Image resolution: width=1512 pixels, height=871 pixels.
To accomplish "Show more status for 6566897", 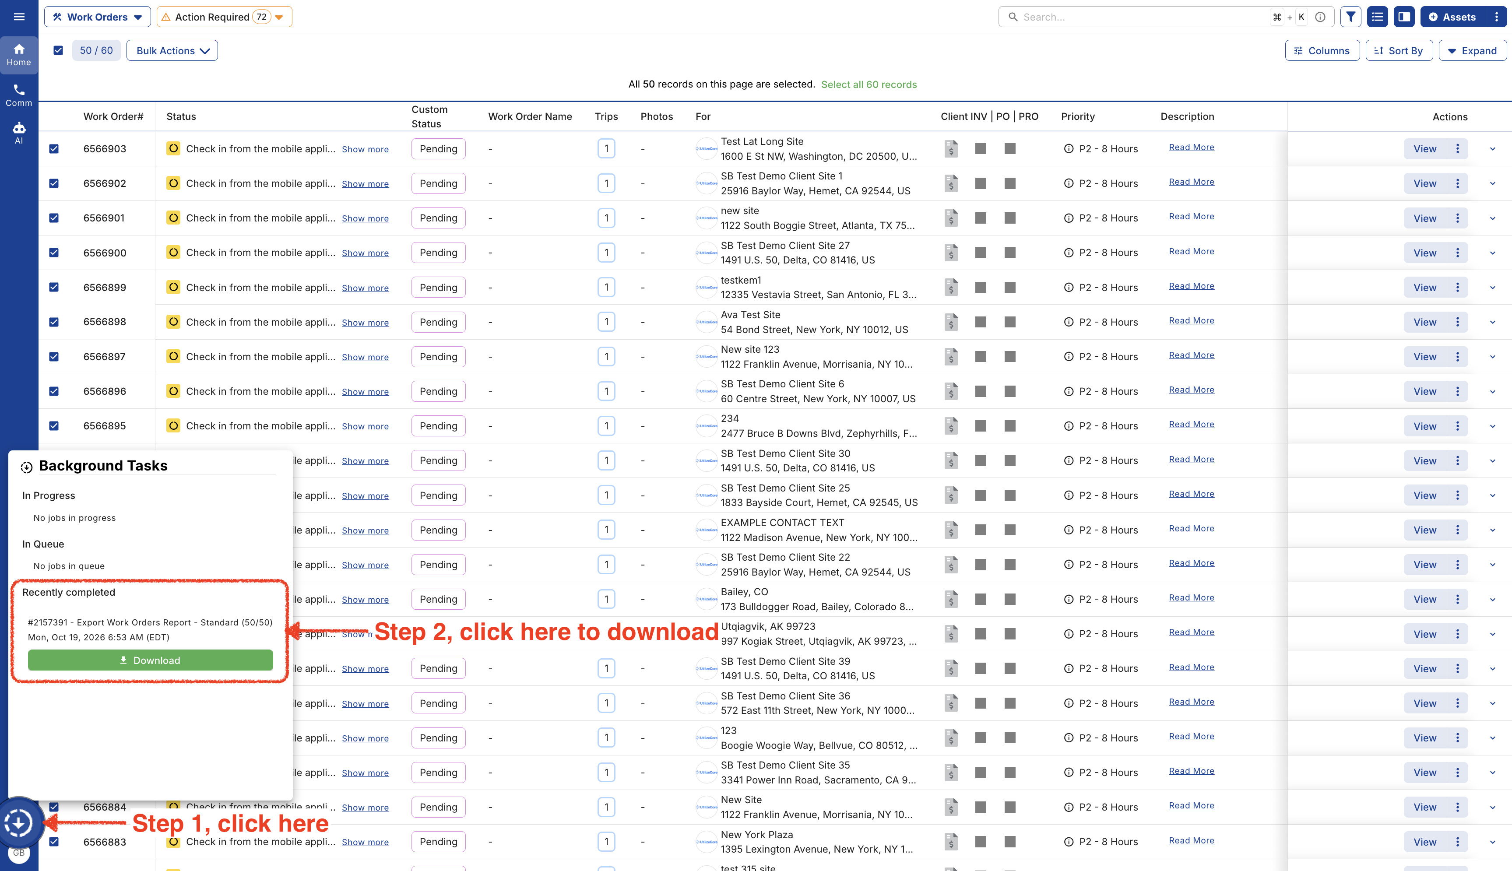I will coord(365,357).
